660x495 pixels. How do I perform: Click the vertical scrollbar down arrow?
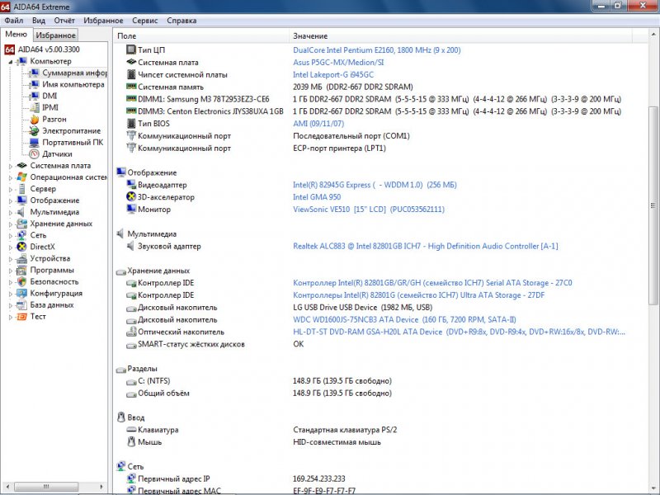(x=653, y=488)
